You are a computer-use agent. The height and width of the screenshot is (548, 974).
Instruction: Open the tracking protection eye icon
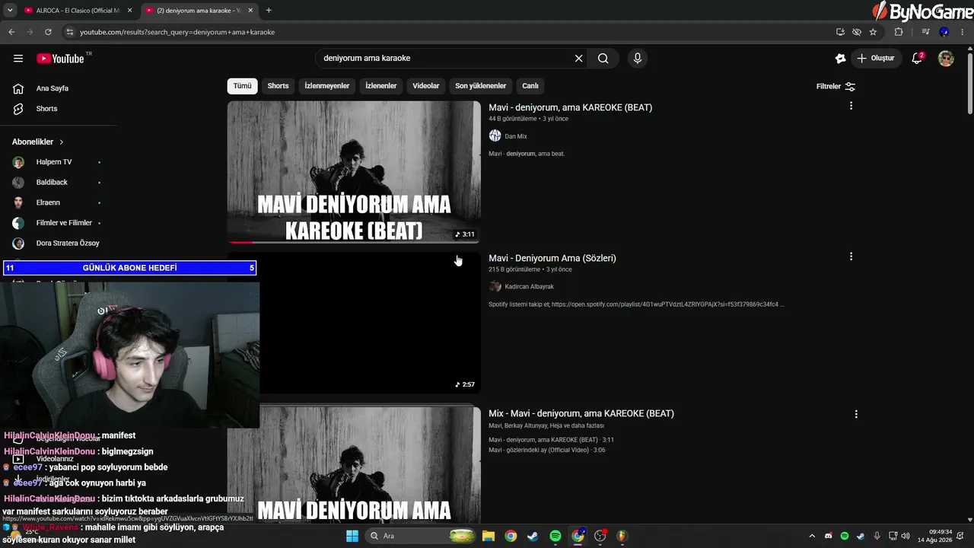coord(857,32)
